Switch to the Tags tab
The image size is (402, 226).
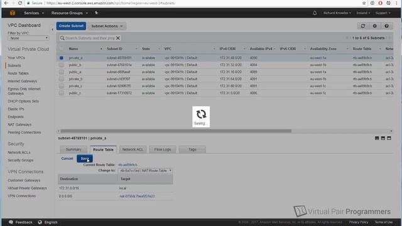click(192, 149)
